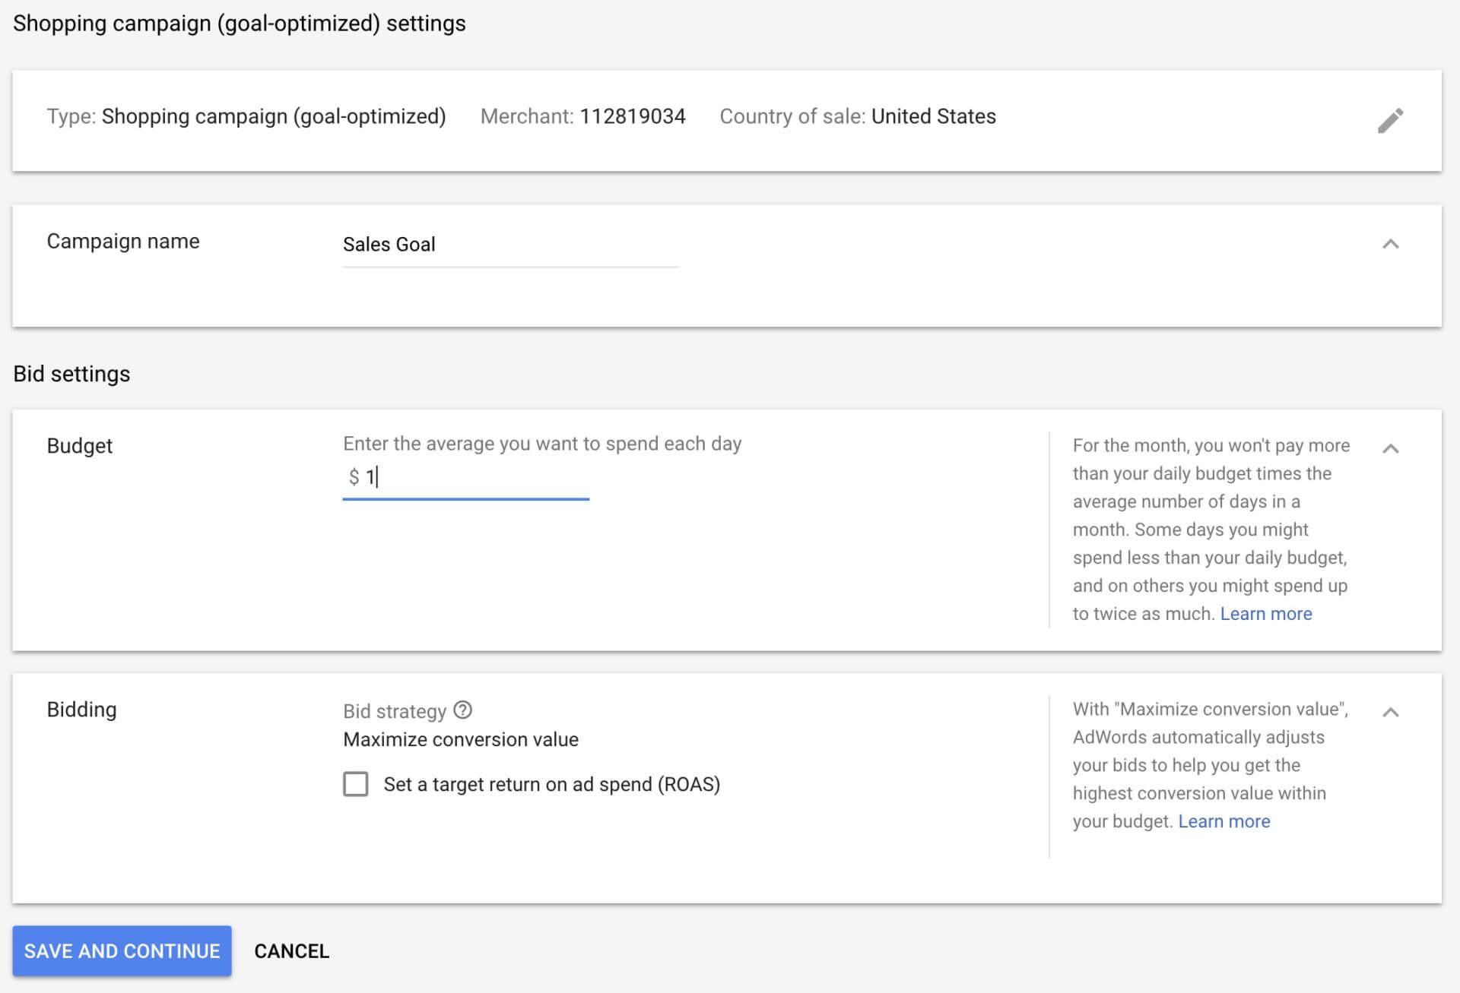1460x993 pixels.
Task: Open the Bid strategy help icon
Action: click(463, 710)
